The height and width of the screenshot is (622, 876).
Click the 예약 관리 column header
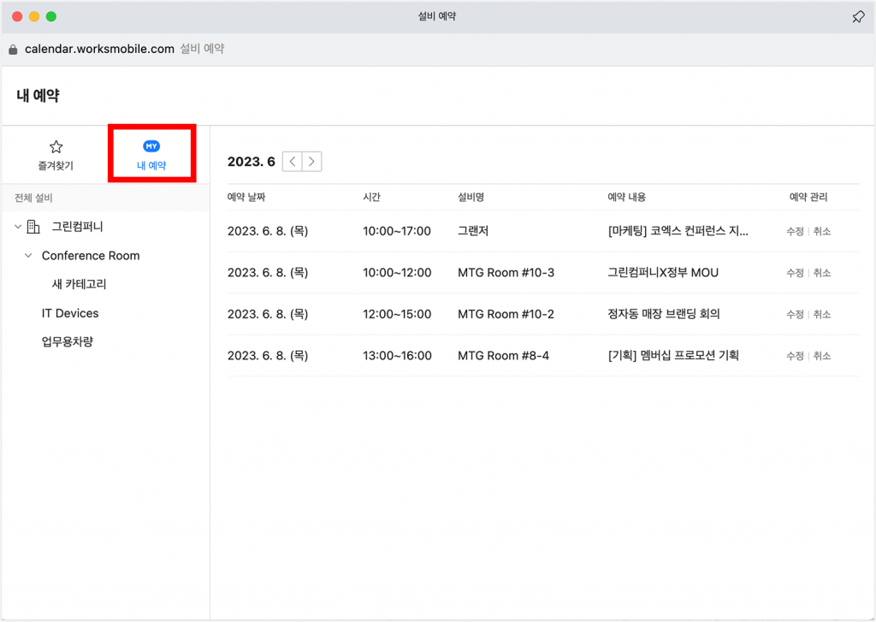point(808,197)
